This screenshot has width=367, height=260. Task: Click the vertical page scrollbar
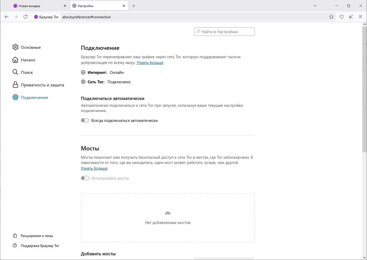(x=365, y=89)
